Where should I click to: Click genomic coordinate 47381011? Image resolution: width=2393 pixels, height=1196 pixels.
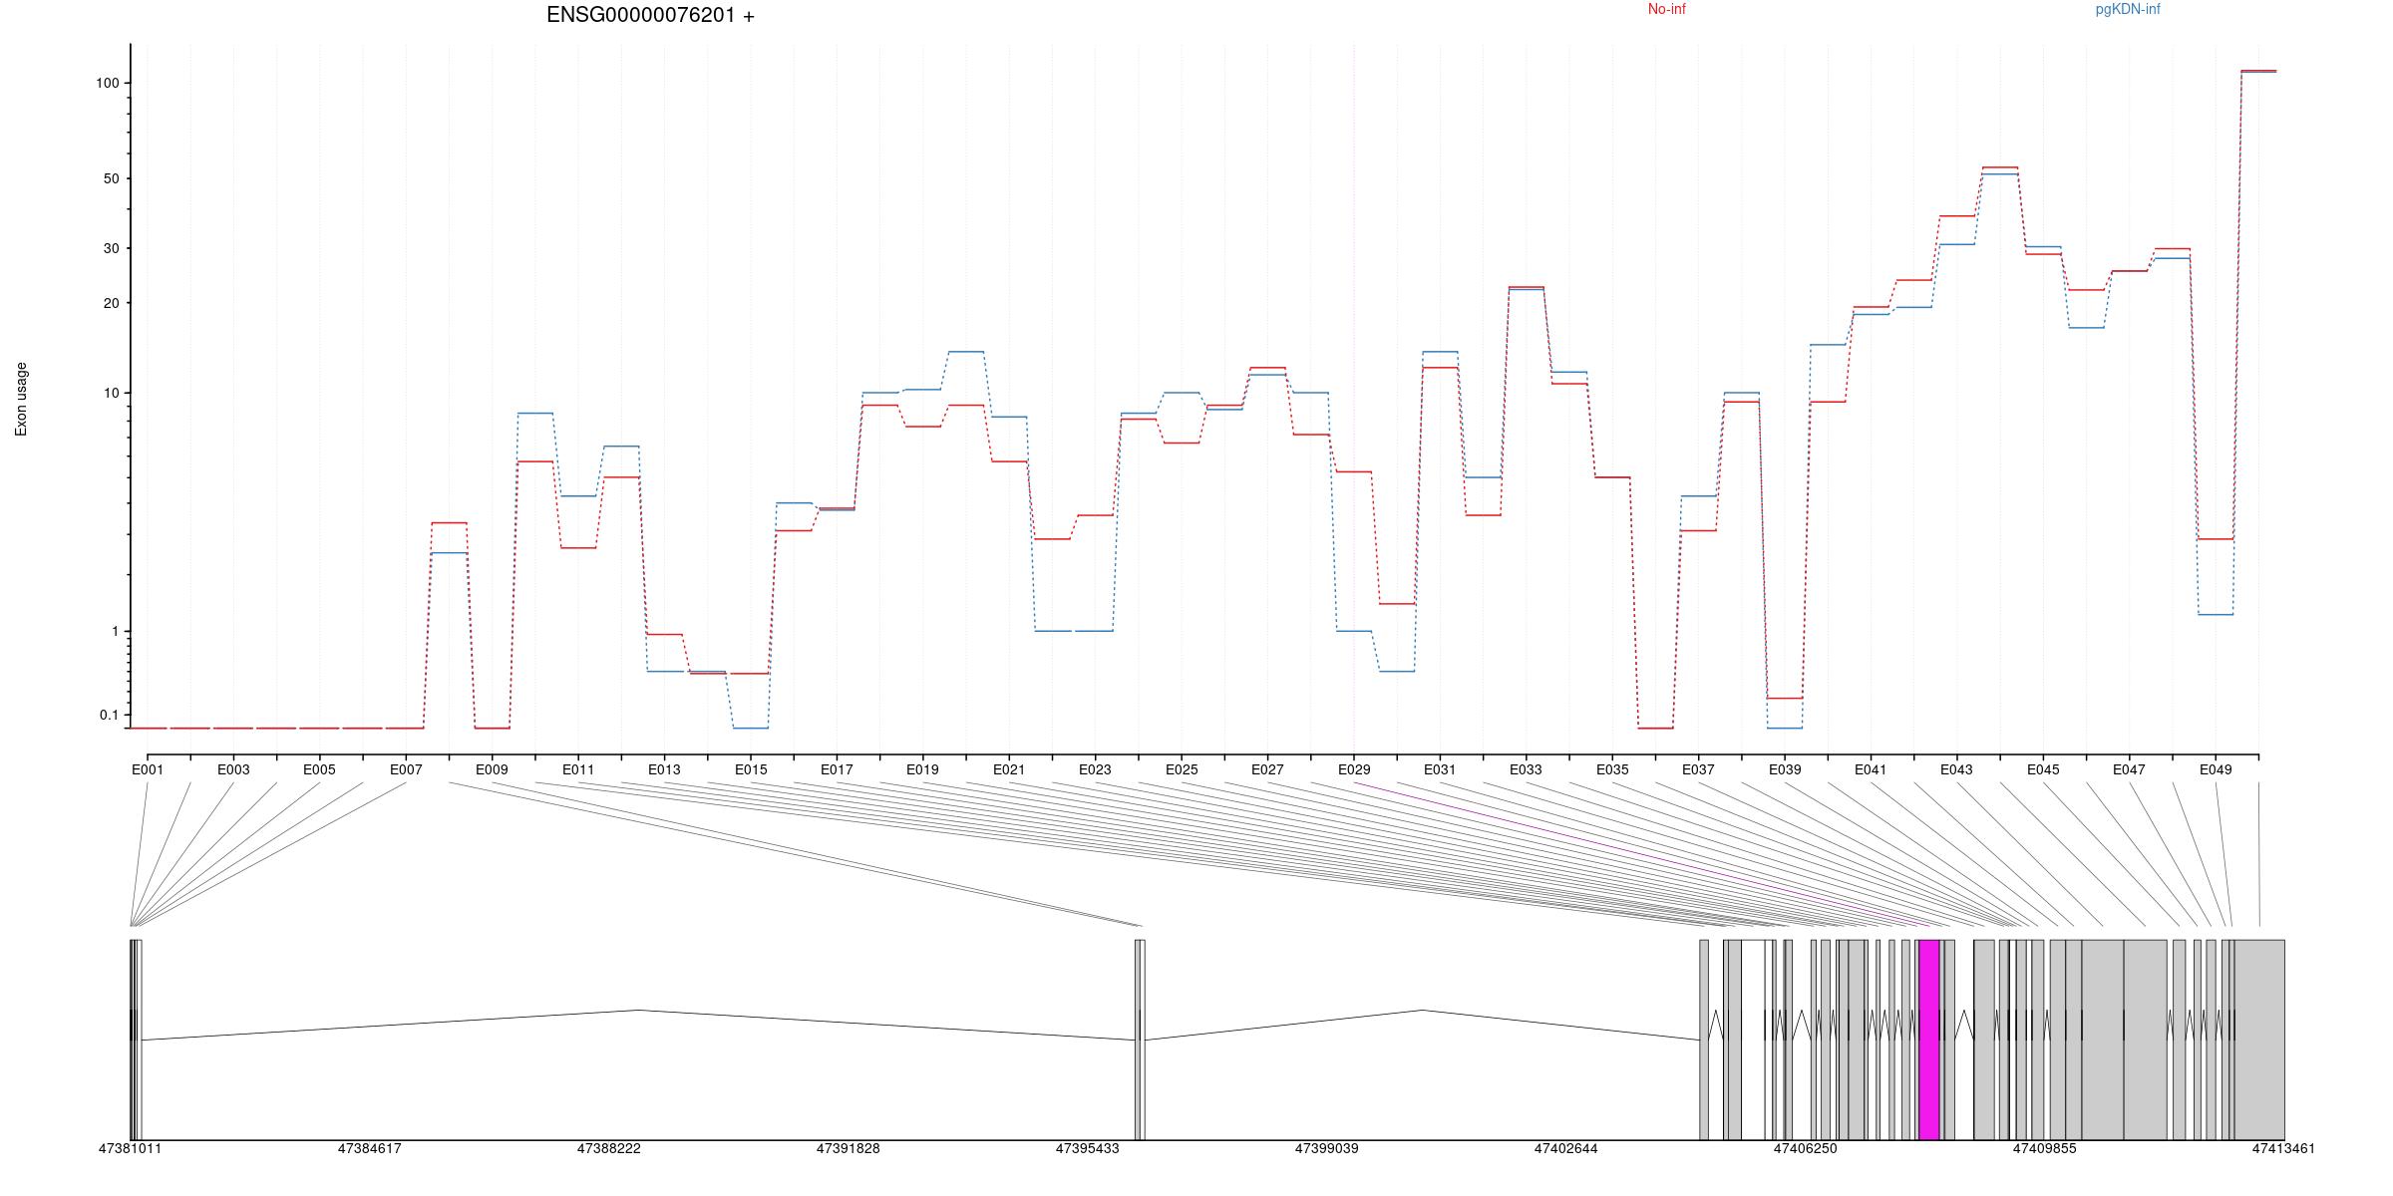pyautogui.click(x=130, y=1149)
